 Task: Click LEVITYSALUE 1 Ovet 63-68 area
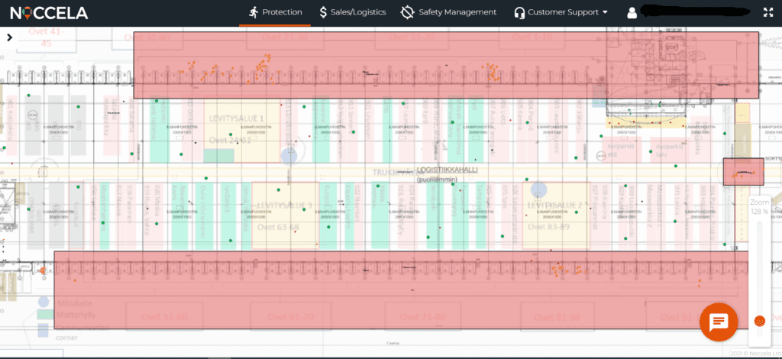pyautogui.click(x=285, y=215)
